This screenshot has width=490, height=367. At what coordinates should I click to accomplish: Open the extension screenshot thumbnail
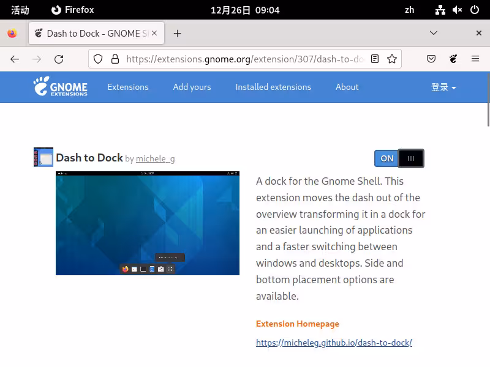click(x=148, y=223)
